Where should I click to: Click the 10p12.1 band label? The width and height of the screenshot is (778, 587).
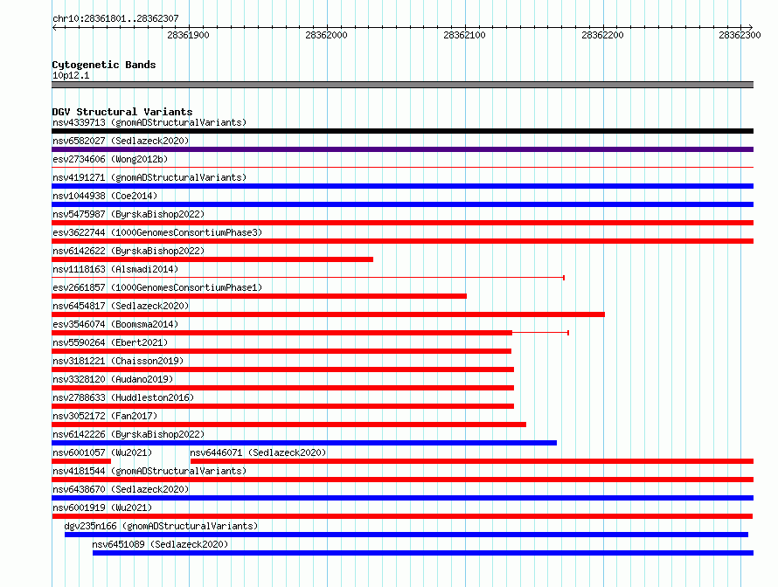click(71, 75)
